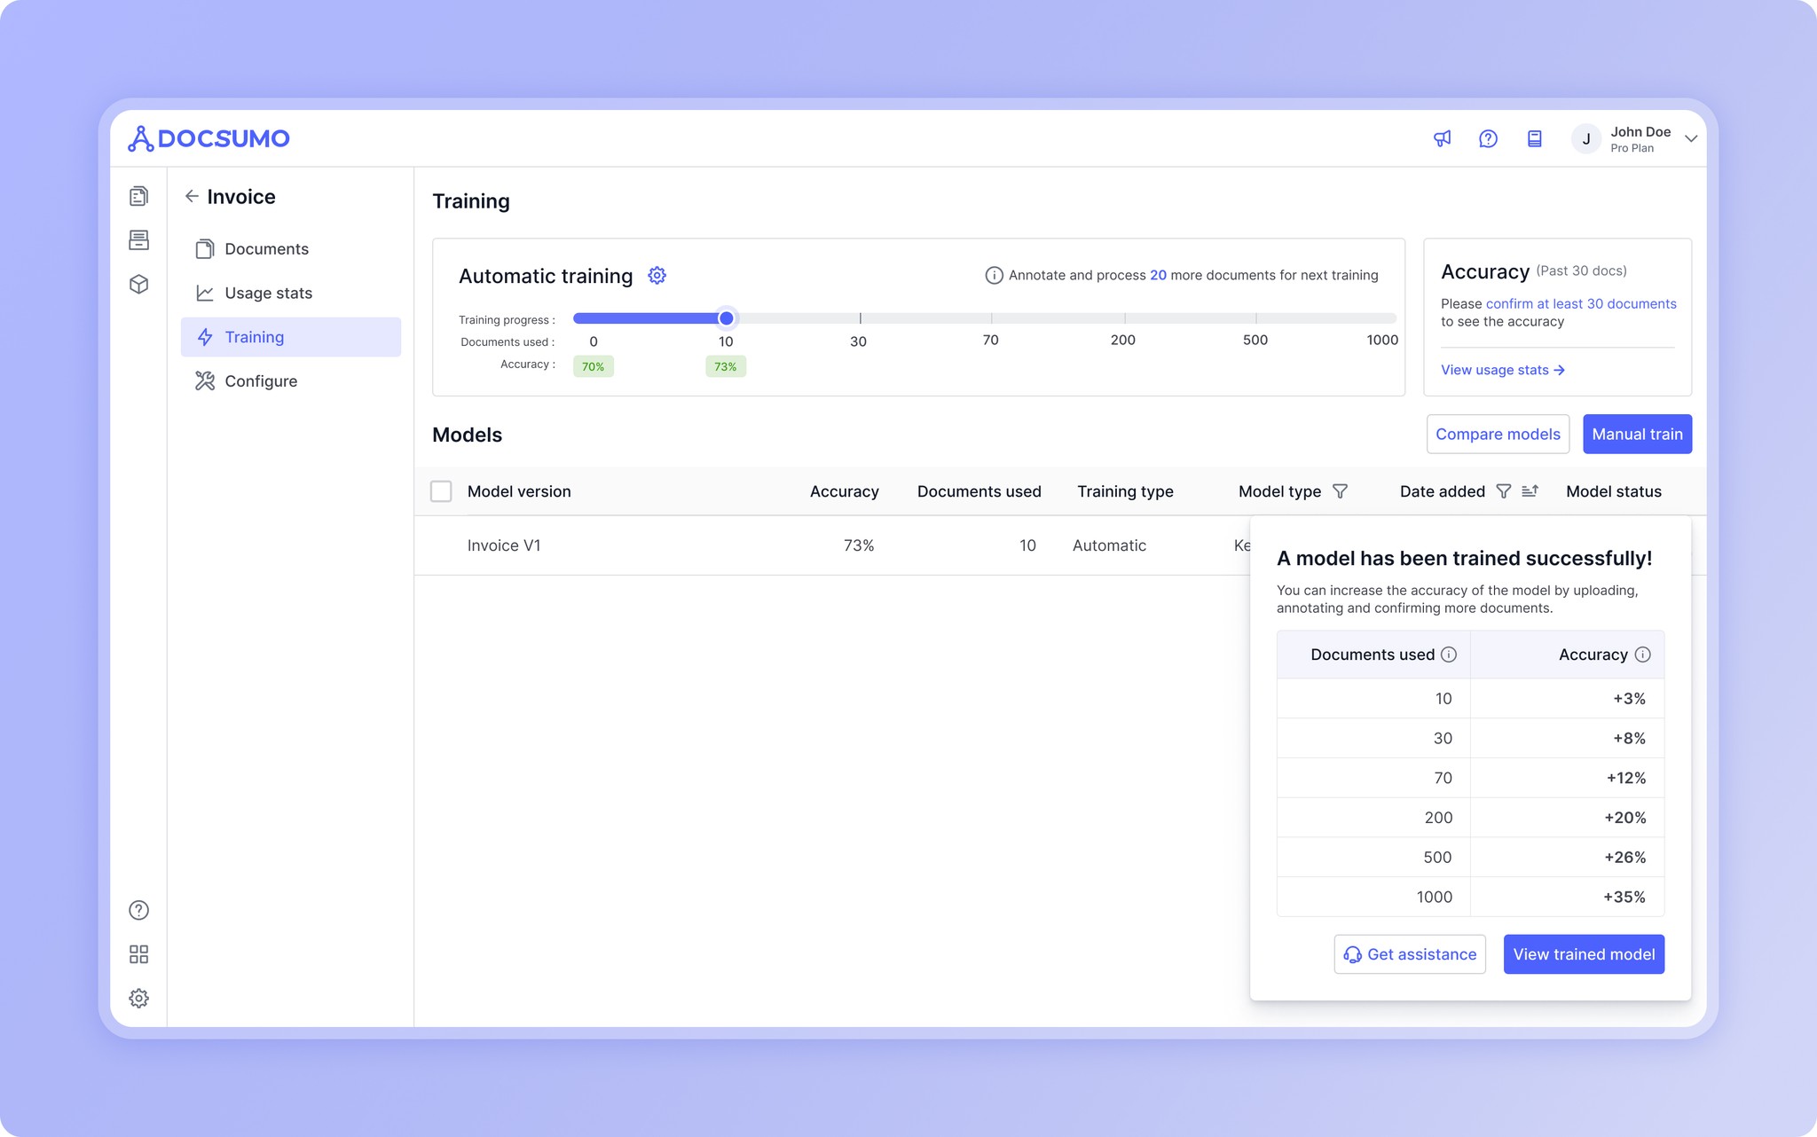Click the Manual train button
Screen dimensions: 1817x1137
(1637, 435)
